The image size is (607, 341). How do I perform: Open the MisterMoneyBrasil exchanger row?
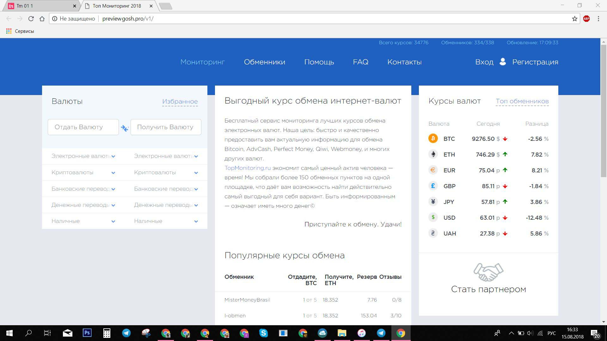313,300
